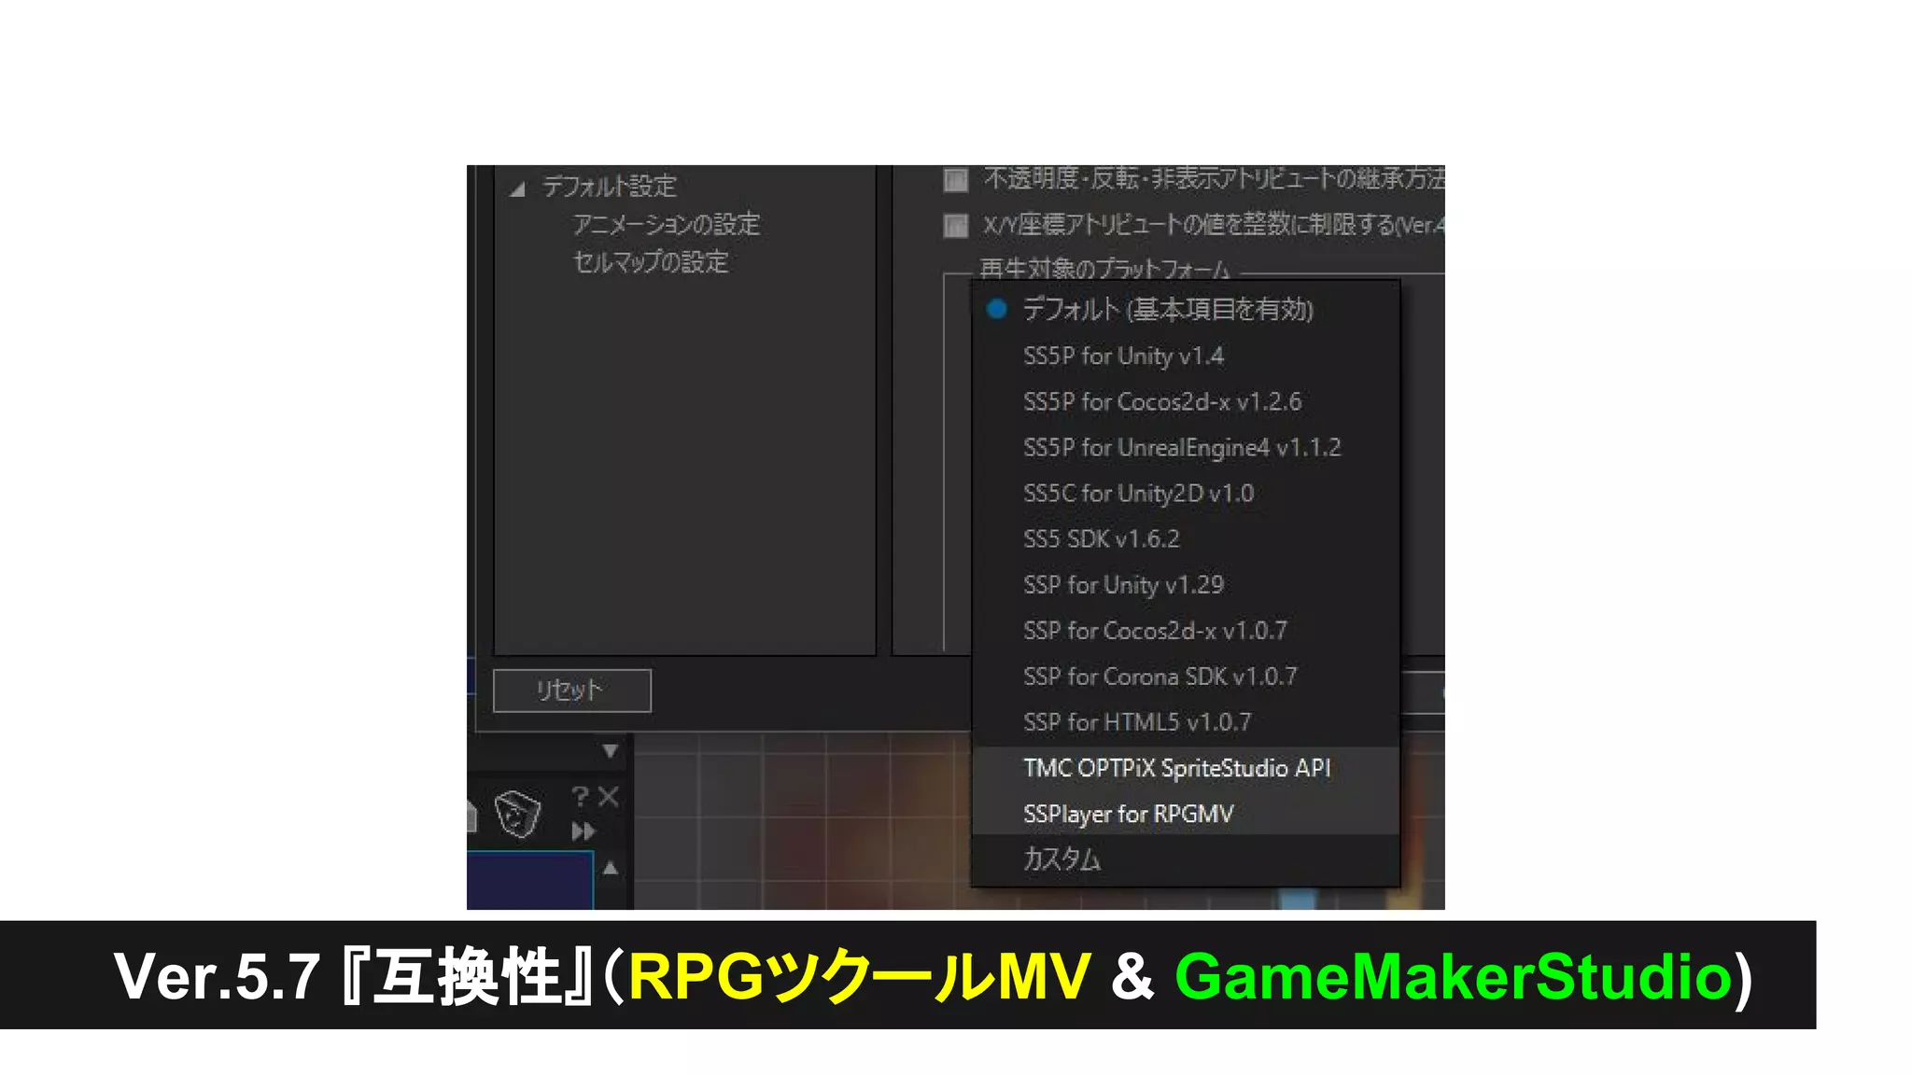Click 再生対象のプラットフォーム group label
Image resolution: width=1912 pixels, height=1075 pixels.
1104,269
